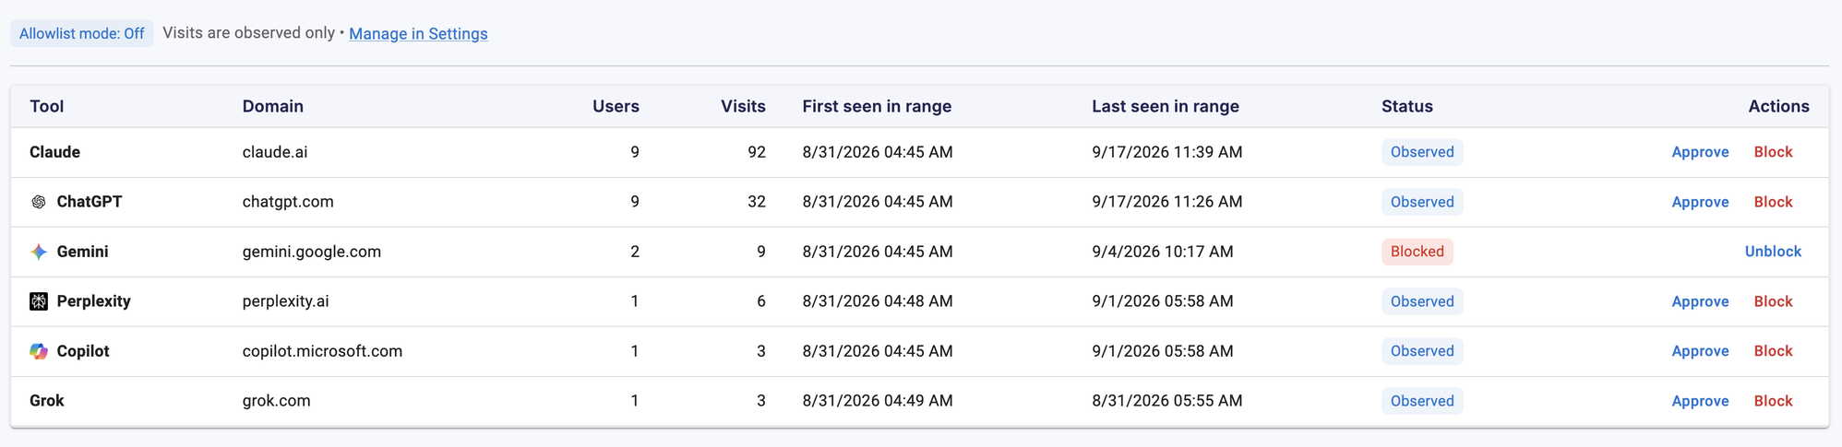The image size is (1842, 447).
Task: Click the claude.ai domain cell
Action: [x=275, y=152]
